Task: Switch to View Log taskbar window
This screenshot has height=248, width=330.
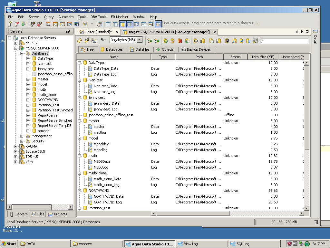Action: 202,244
